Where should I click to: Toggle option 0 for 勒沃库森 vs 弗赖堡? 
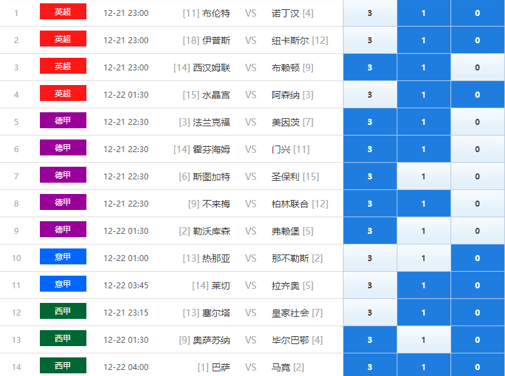478,231
